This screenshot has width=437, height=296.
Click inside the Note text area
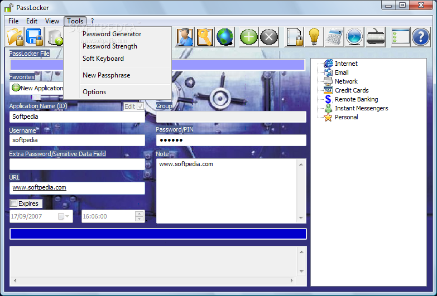click(226, 191)
